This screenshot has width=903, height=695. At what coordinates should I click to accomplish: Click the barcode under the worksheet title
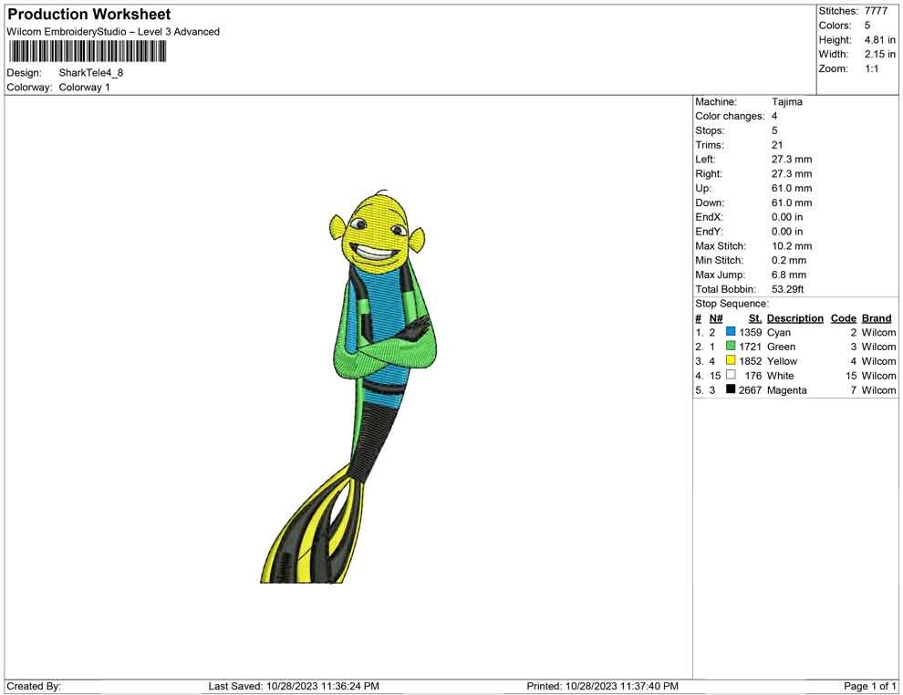[x=88, y=52]
